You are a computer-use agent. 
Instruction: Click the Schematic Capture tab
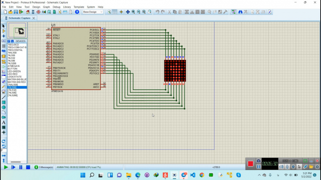19,18
